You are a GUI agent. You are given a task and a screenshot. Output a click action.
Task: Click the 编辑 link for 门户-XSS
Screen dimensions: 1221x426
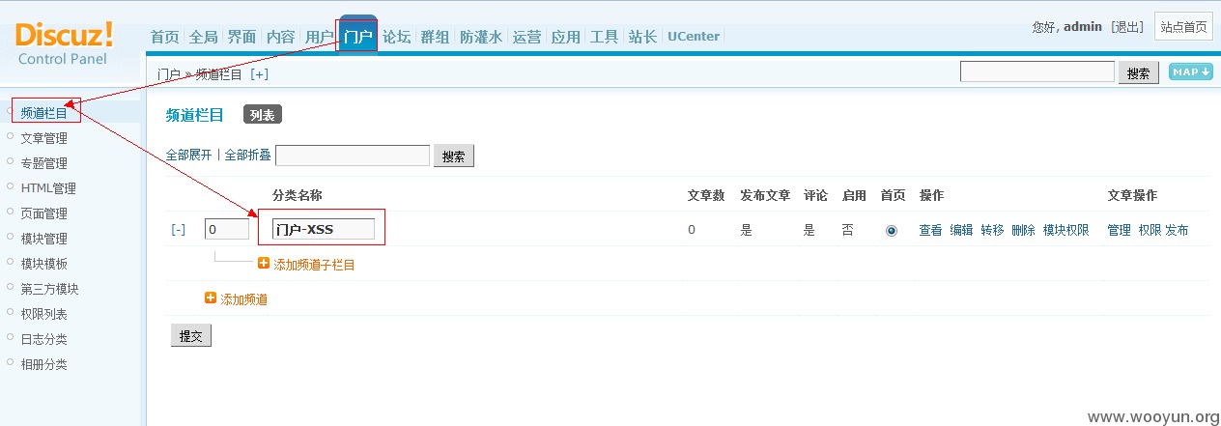point(961,230)
